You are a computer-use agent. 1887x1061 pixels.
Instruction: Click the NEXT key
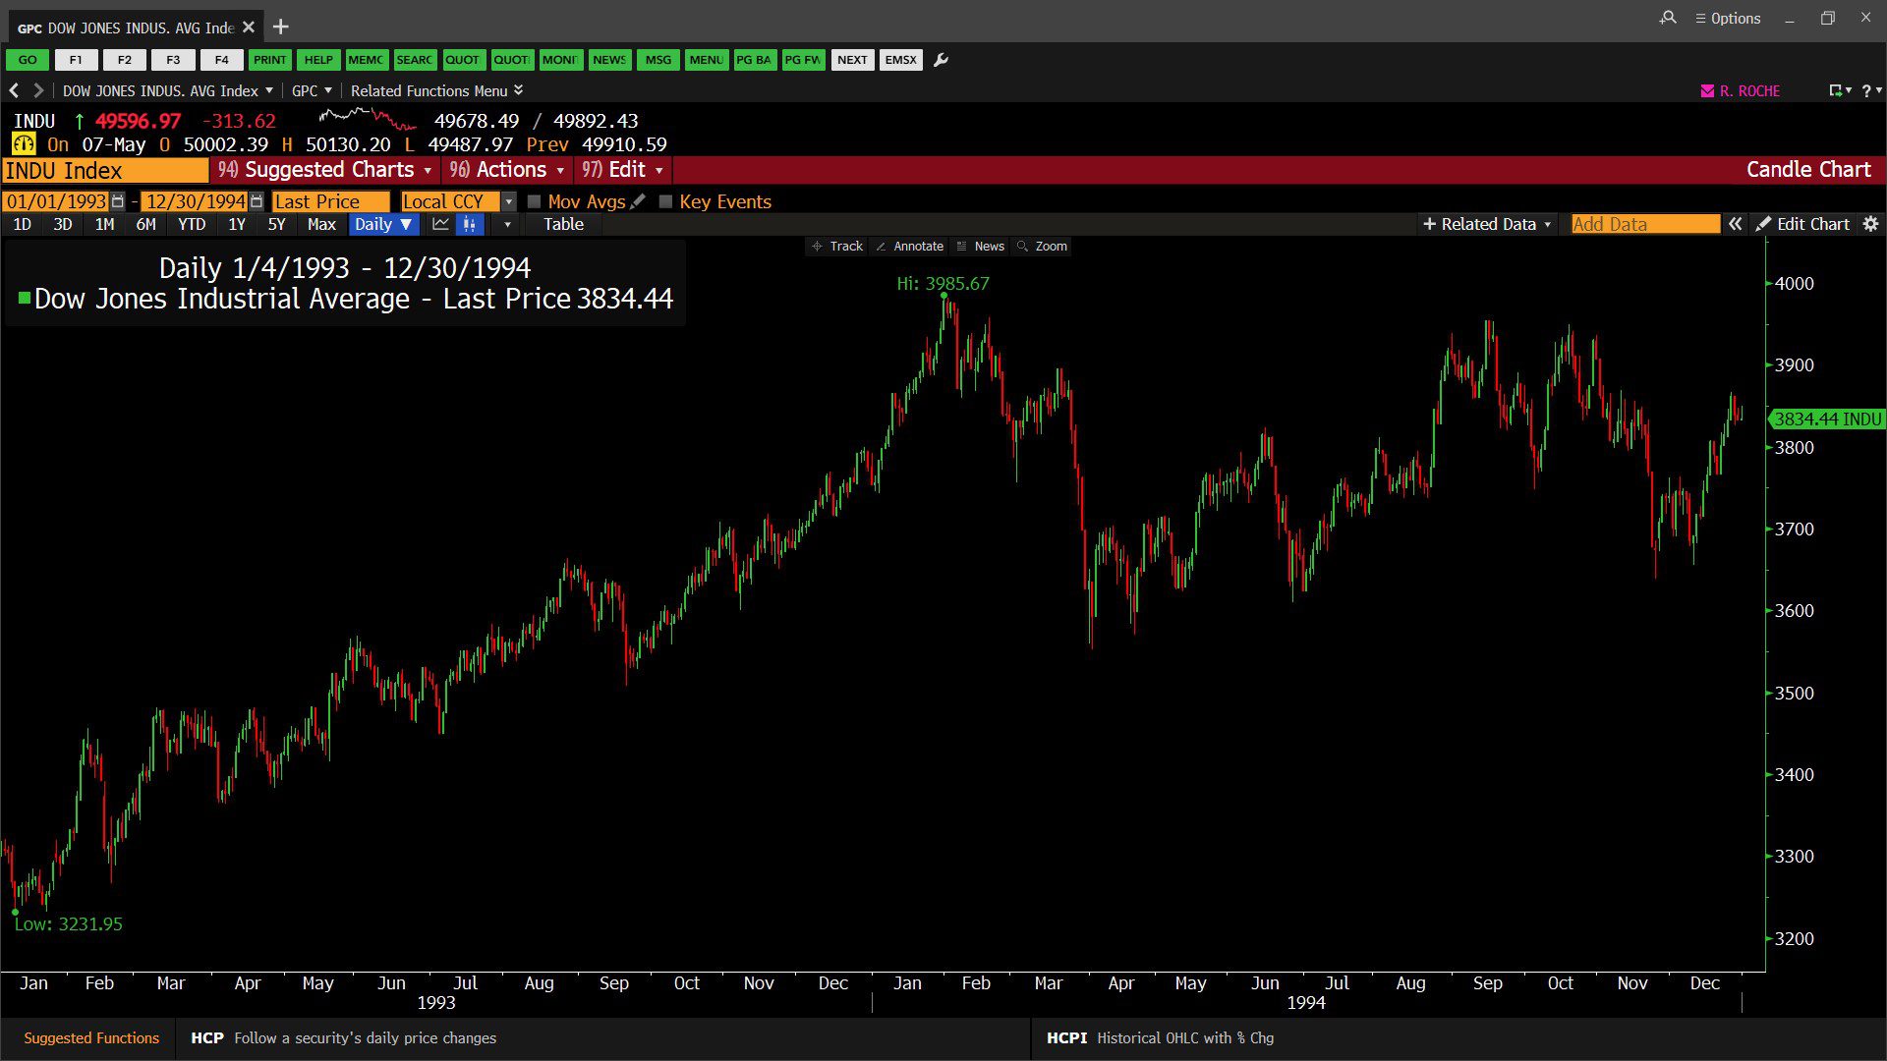click(x=852, y=60)
